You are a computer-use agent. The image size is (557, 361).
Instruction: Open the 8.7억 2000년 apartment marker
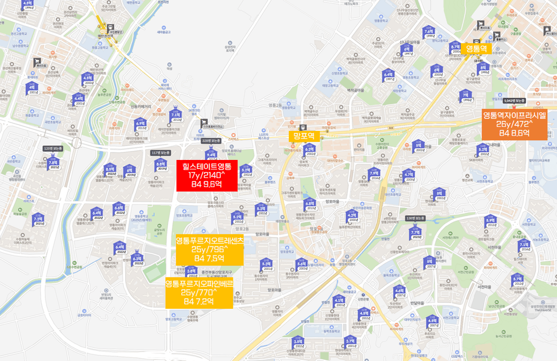[x=456, y=48]
